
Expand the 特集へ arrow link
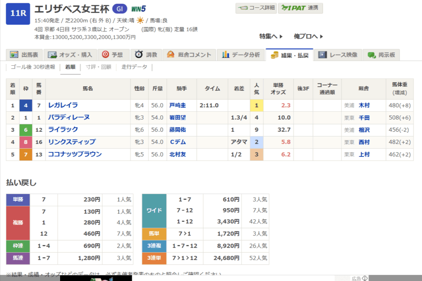click(271, 37)
